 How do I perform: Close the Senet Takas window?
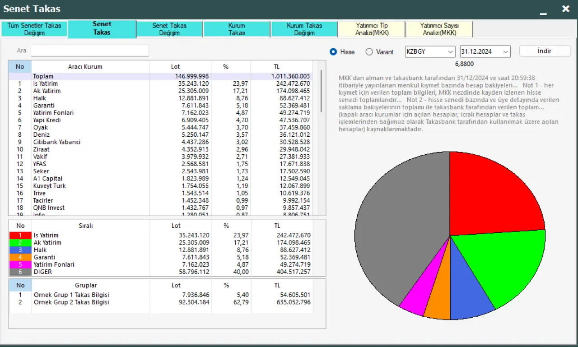point(565,9)
